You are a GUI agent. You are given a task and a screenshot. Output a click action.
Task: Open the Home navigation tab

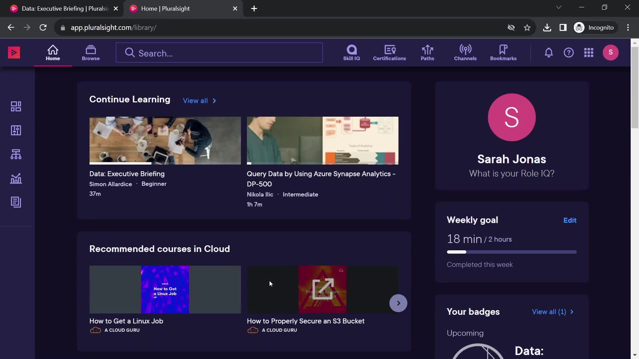coord(53,53)
